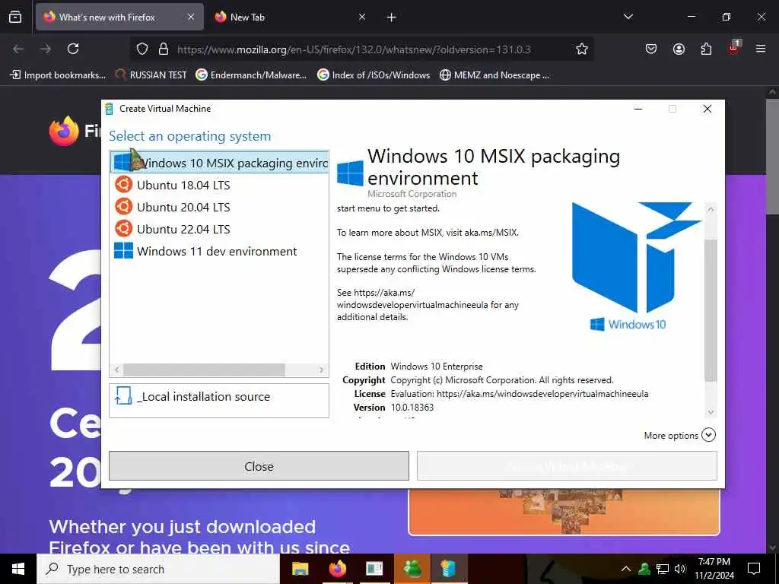Switch to the New Tab tab
This screenshot has height=584, width=779.
[290, 17]
